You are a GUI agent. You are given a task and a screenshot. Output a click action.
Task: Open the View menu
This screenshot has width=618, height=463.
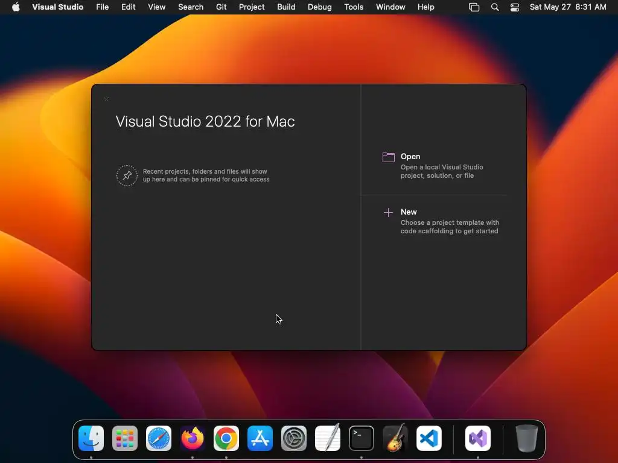157,7
